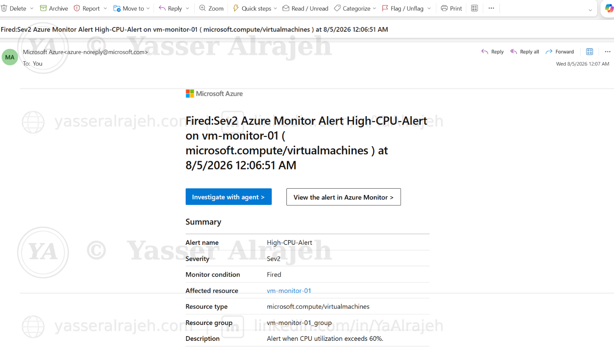This screenshot has width=614, height=352.
Task: Expand the Categorize dropdown arrow
Action: pyautogui.click(x=375, y=9)
